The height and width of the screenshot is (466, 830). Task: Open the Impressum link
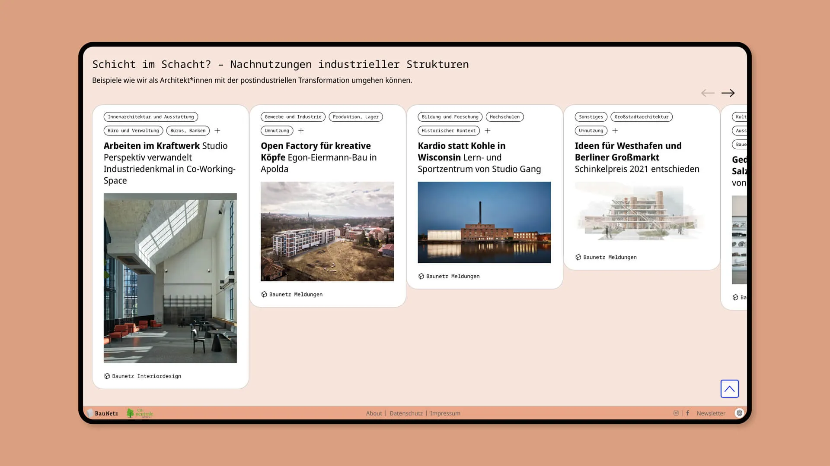coord(445,413)
